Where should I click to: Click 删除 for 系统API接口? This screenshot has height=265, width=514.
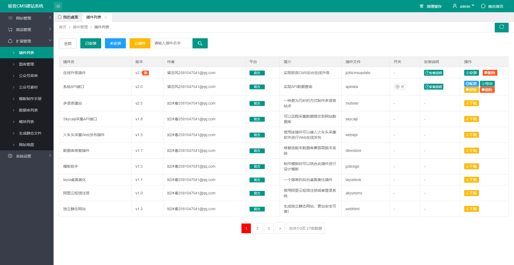[487, 90]
